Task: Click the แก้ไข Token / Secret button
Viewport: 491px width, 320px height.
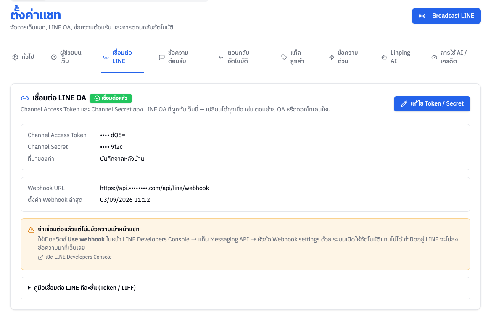Action: 432,103
